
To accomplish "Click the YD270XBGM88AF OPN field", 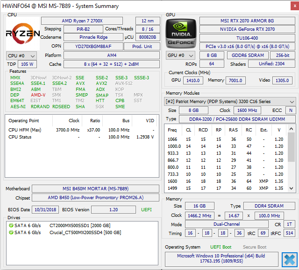I will [x=93, y=46].
